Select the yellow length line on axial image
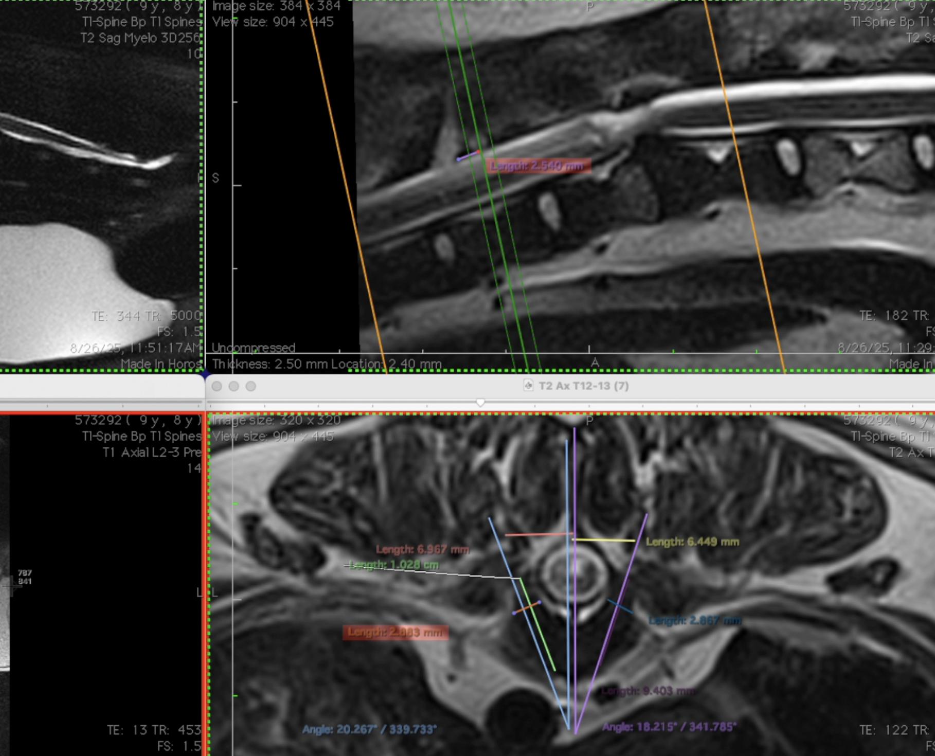The height and width of the screenshot is (756, 935). tap(604, 540)
